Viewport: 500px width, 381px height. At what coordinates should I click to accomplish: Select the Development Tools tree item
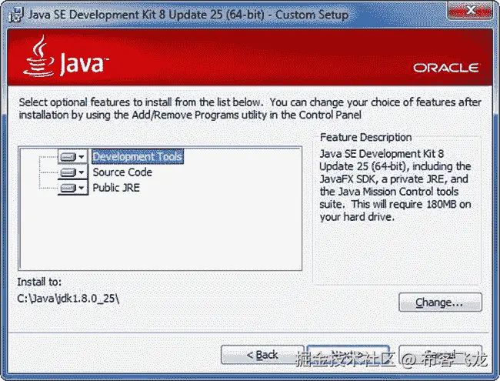(138, 157)
